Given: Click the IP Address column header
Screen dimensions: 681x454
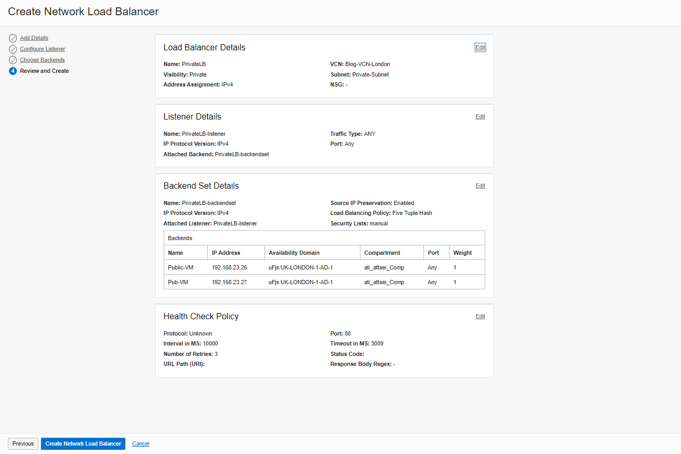Looking at the screenshot, I should (226, 253).
